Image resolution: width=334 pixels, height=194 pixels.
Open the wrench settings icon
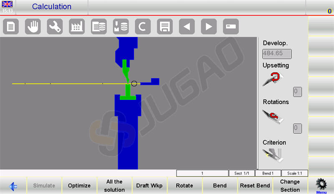(55, 27)
